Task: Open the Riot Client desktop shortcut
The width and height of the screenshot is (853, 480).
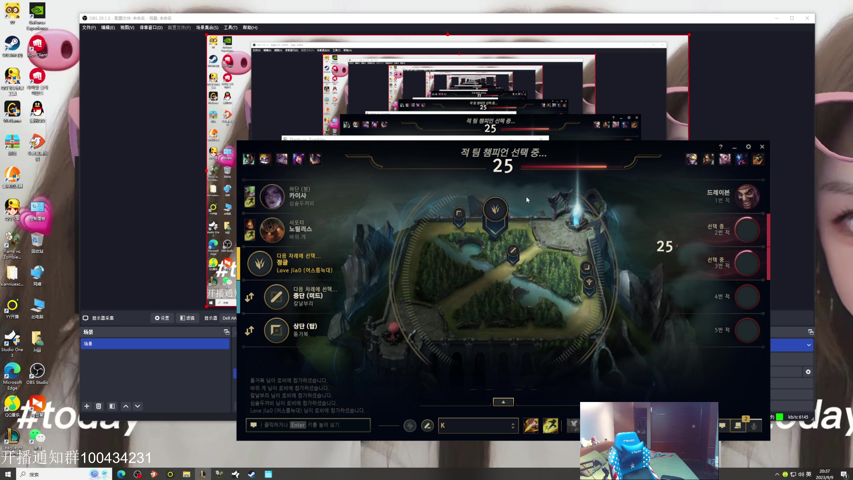Action: coord(37,47)
